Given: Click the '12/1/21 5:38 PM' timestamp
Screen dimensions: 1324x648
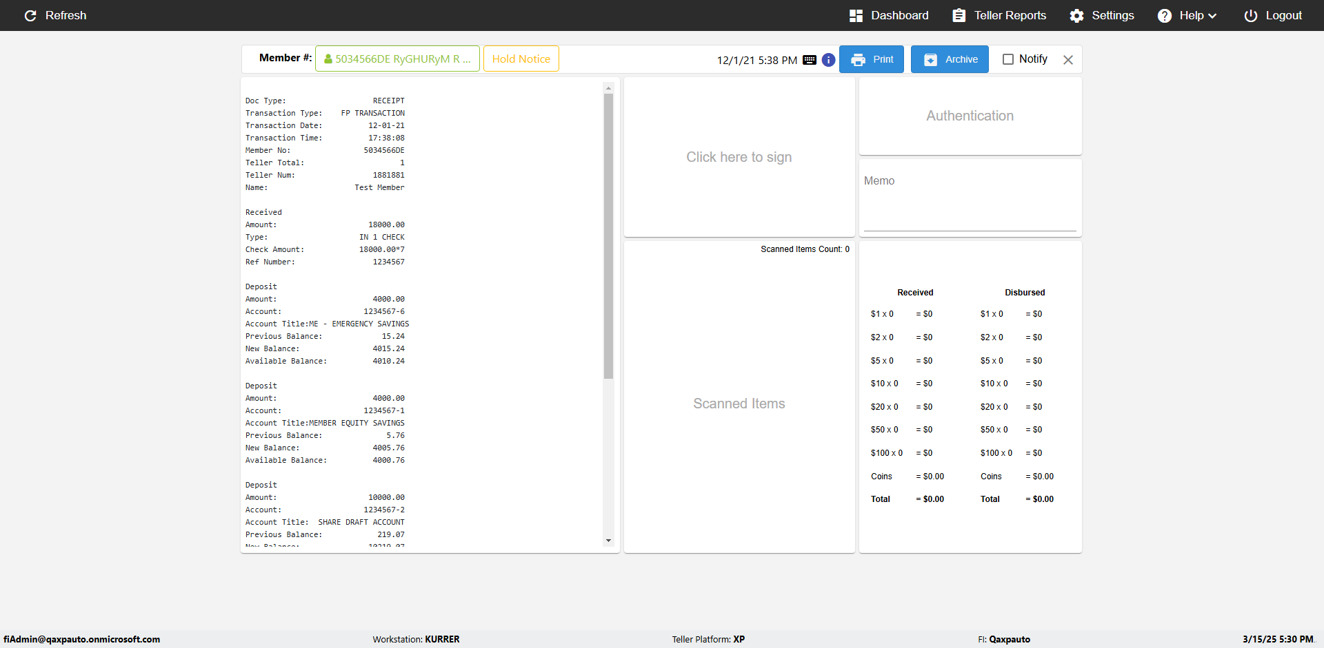Looking at the screenshot, I should coord(757,61).
